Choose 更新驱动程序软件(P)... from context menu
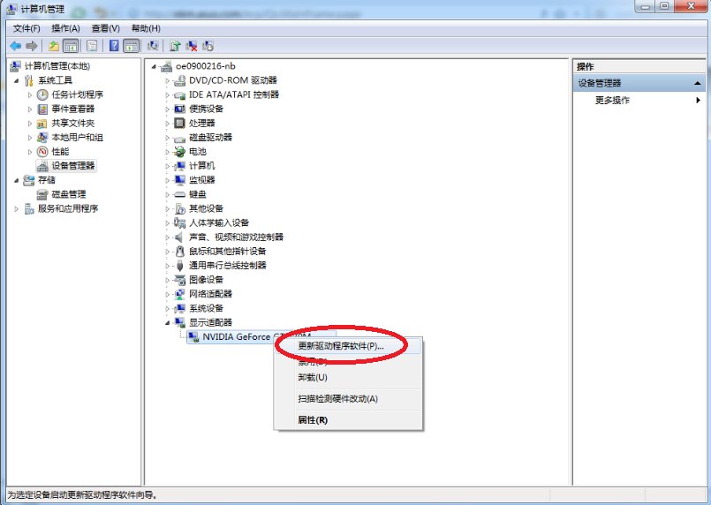This screenshot has height=505, width=711. pyautogui.click(x=348, y=346)
